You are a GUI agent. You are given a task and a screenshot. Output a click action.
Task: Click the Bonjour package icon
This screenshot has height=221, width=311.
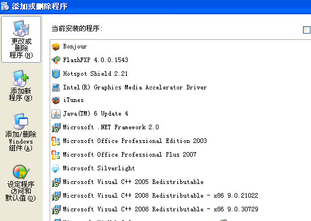56,47
